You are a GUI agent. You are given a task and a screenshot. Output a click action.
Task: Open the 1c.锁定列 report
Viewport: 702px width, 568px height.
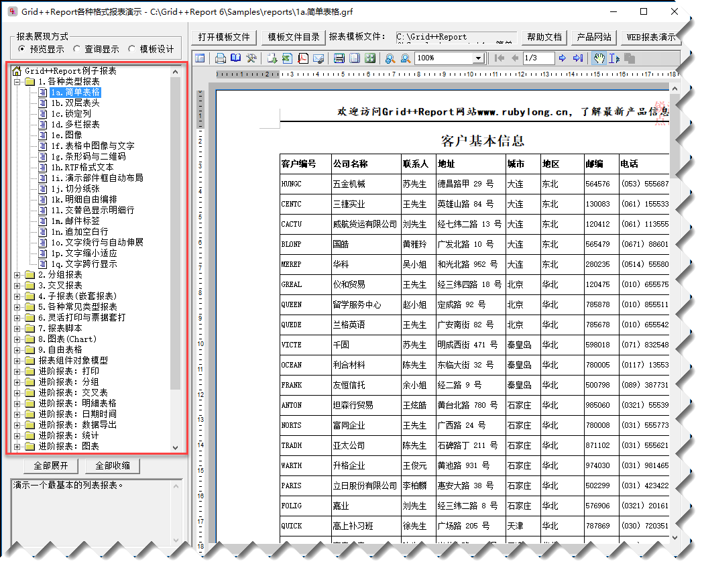[x=71, y=114]
